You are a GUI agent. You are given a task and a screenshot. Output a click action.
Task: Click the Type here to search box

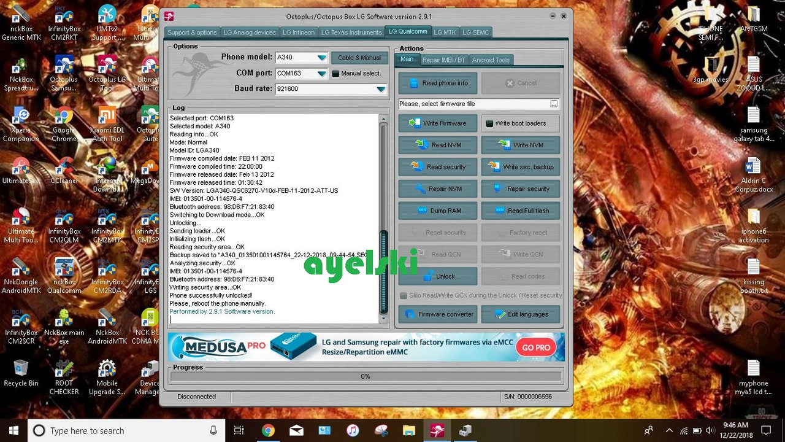pos(126,430)
